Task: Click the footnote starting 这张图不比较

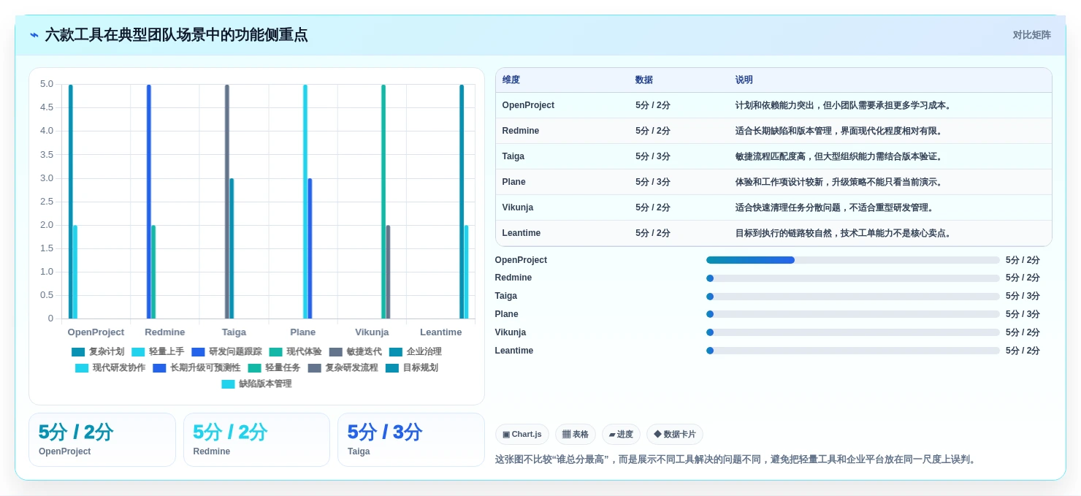Action: (x=736, y=459)
